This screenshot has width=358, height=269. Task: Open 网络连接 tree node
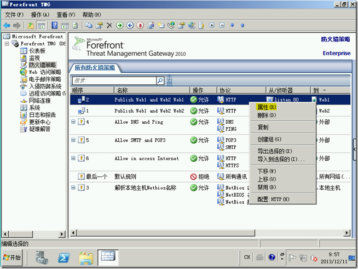pyautogui.click(x=40, y=101)
